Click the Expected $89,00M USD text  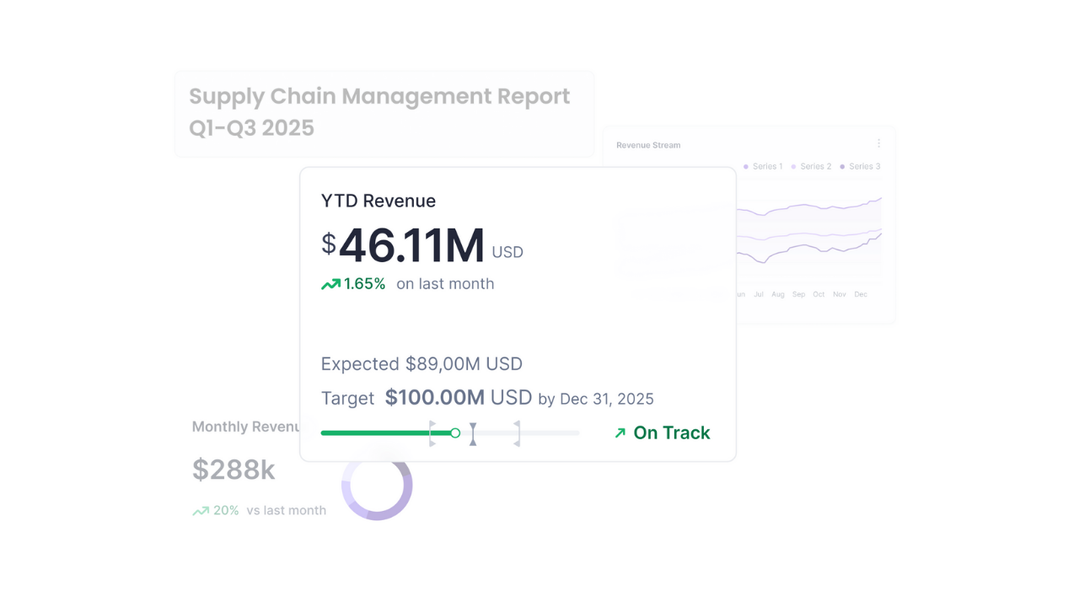pyautogui.click(x=421, y=364)
